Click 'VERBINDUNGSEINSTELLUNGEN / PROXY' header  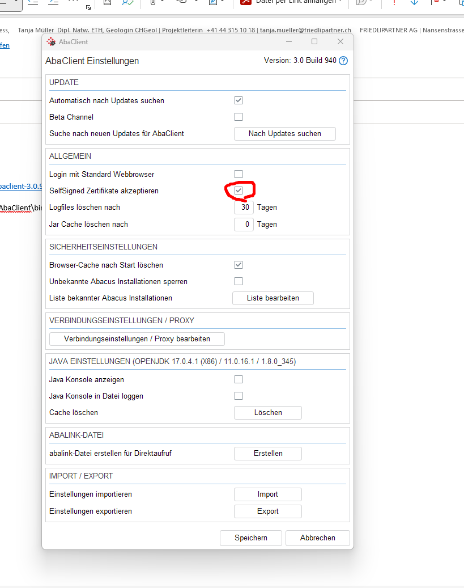click(122, 320)
